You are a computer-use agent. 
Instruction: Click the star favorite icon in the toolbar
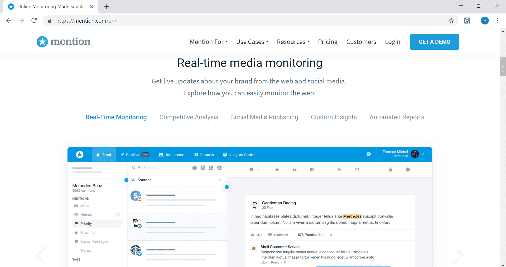277,170
